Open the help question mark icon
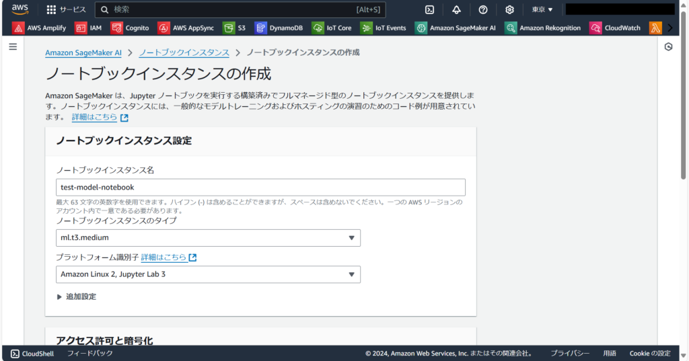Image resolution: width=689 pixels, height=361 pixels. coord(483,9)
